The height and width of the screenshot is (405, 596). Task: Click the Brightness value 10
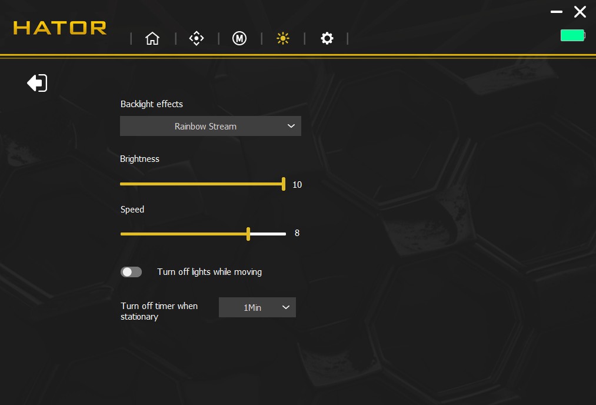(x=297, y=185)
